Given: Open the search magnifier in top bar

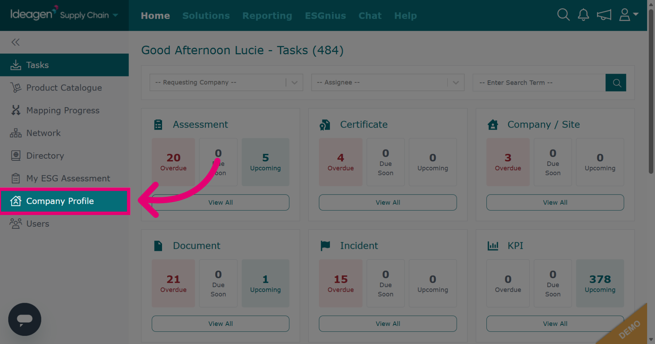Looking at the screenshot, I should point(563,15).
